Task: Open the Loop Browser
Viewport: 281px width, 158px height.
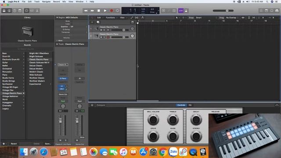Action: [x=272, y=11]
